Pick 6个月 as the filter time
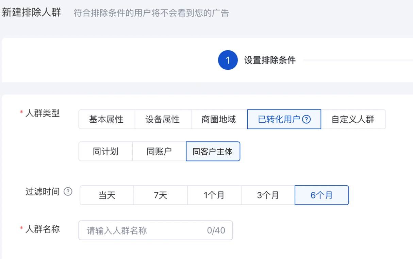The image size is (413, 259). tap(321, 195)
